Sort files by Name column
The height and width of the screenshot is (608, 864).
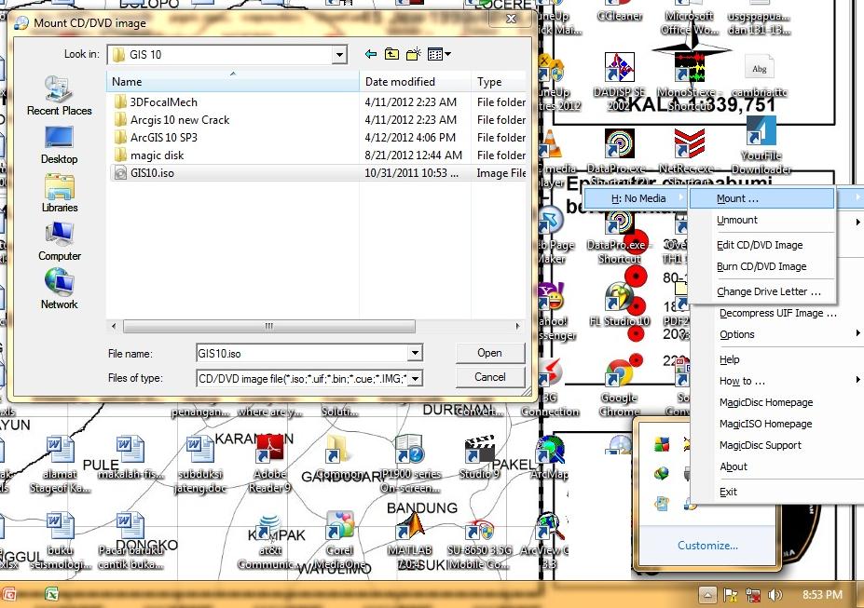click(232, 82)
